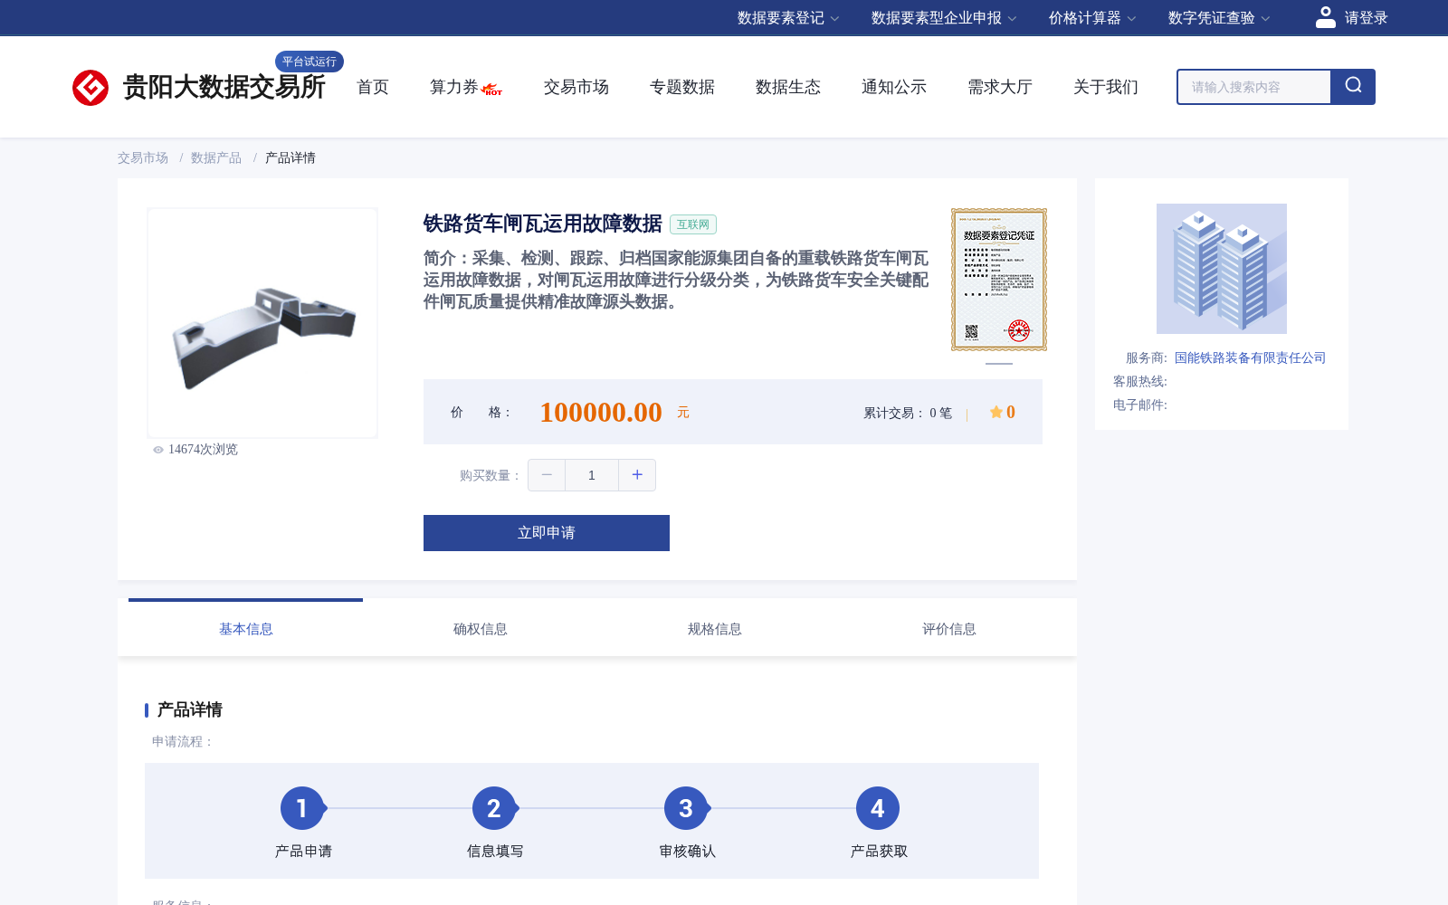
Task: Open the 算力券 navigation item
Action: click(x=454, y=87)
